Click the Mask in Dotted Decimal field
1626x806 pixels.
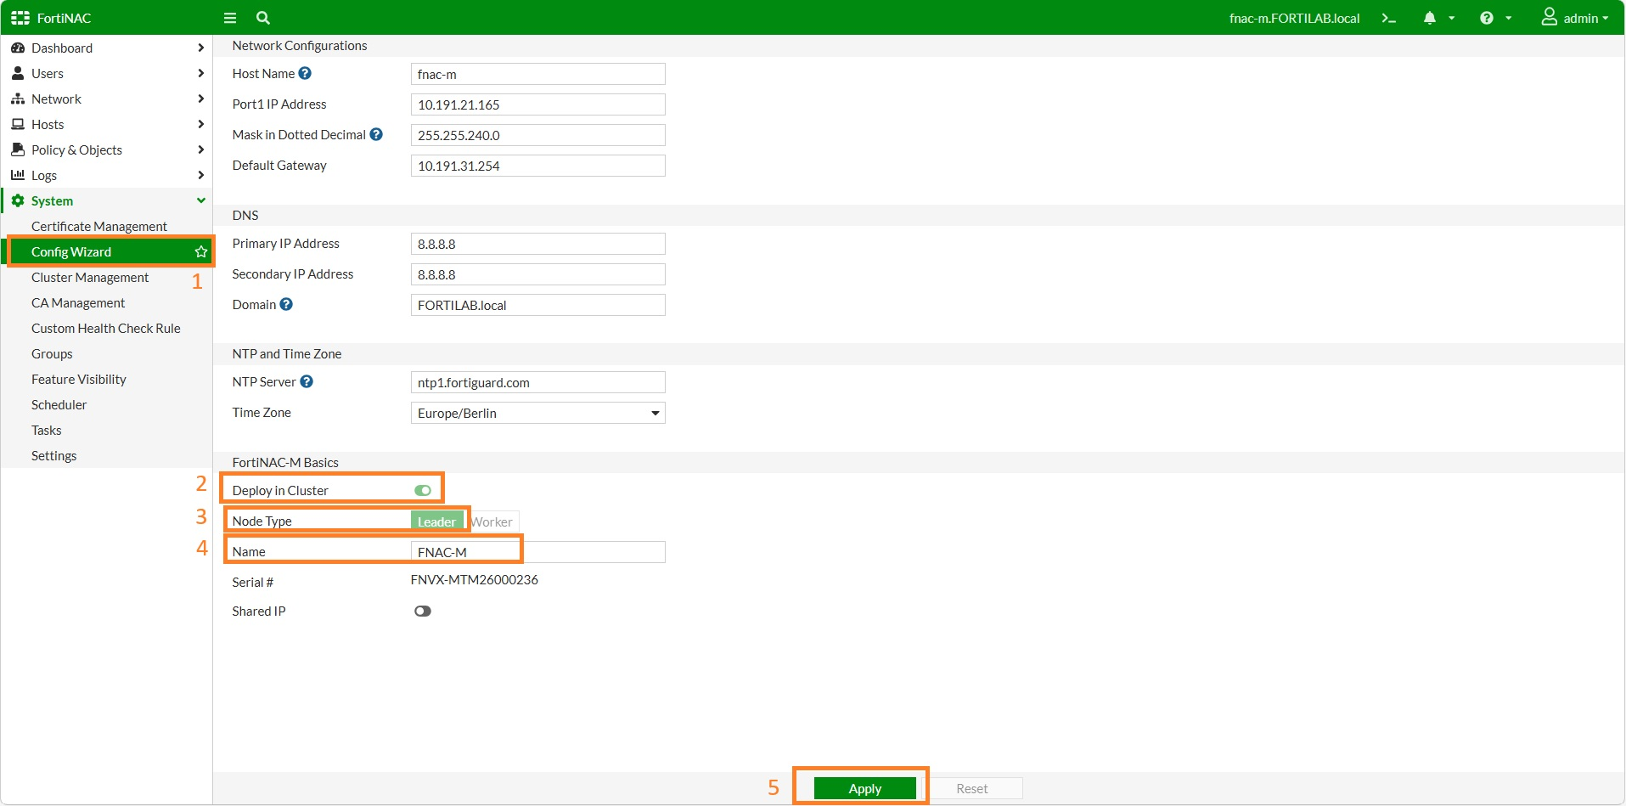(x=537, y=135)
